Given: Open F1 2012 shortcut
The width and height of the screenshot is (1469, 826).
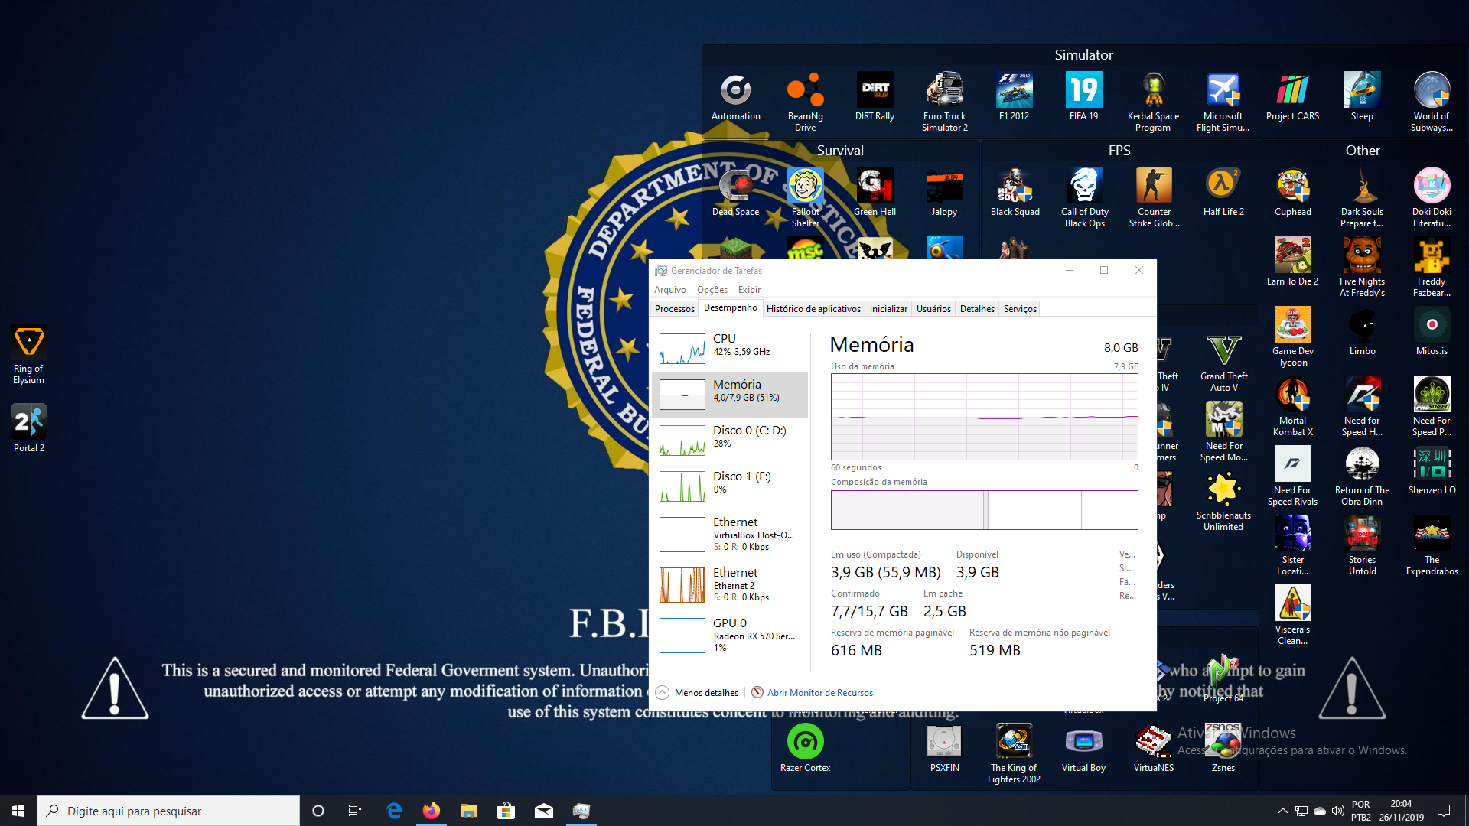Looking at the screenshot, I should [1014, 97].
